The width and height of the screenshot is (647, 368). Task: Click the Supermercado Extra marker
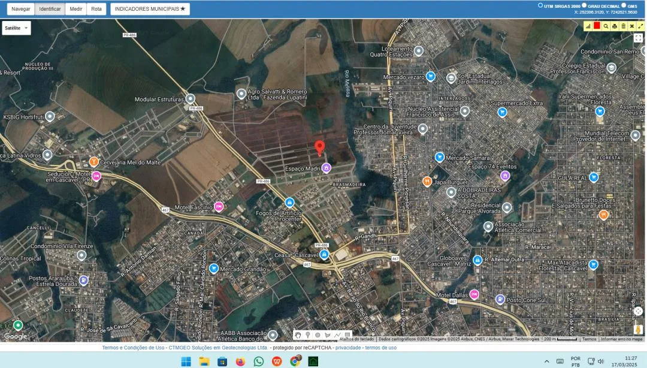click(x=502, y=111)
